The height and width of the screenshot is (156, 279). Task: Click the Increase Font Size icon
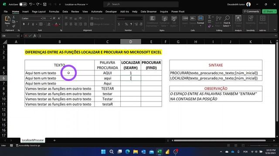coord(54,18)
